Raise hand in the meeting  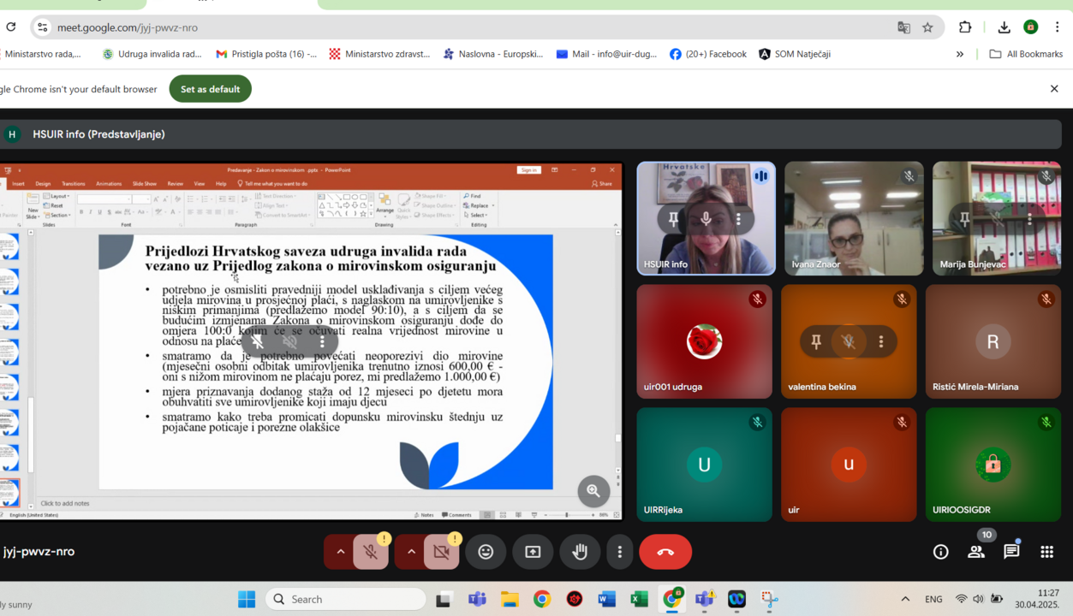(x=580, y=552)
